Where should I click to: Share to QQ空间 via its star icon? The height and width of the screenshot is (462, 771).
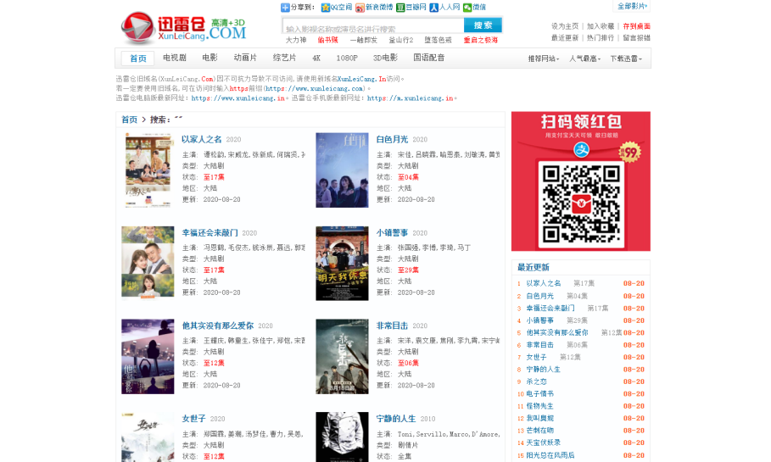click(326, 8)
